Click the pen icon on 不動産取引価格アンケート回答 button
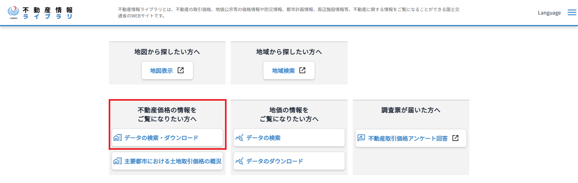The image size is (578, 183). coord(362,138)
